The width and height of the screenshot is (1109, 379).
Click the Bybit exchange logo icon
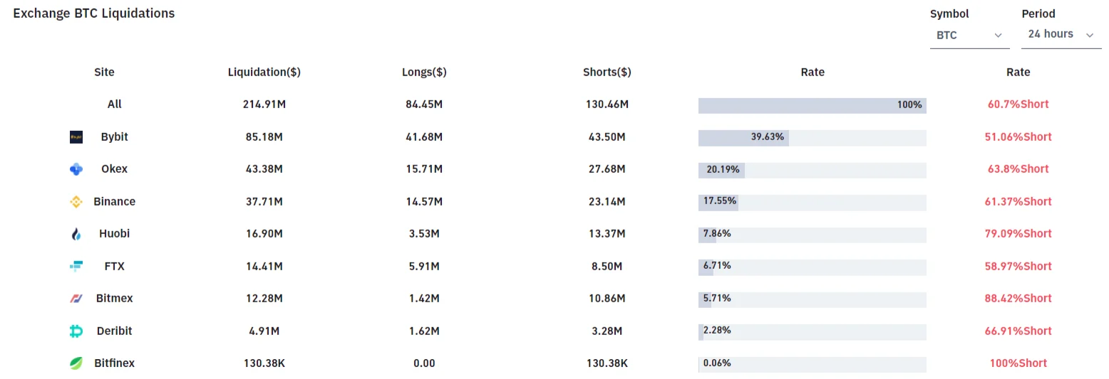click(x=76, y=137)
